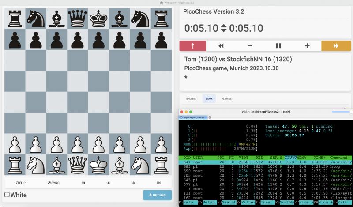Click the red up-arrow button

pos(193,45)
